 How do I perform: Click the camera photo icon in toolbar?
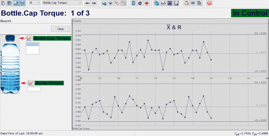pos(104,3)
